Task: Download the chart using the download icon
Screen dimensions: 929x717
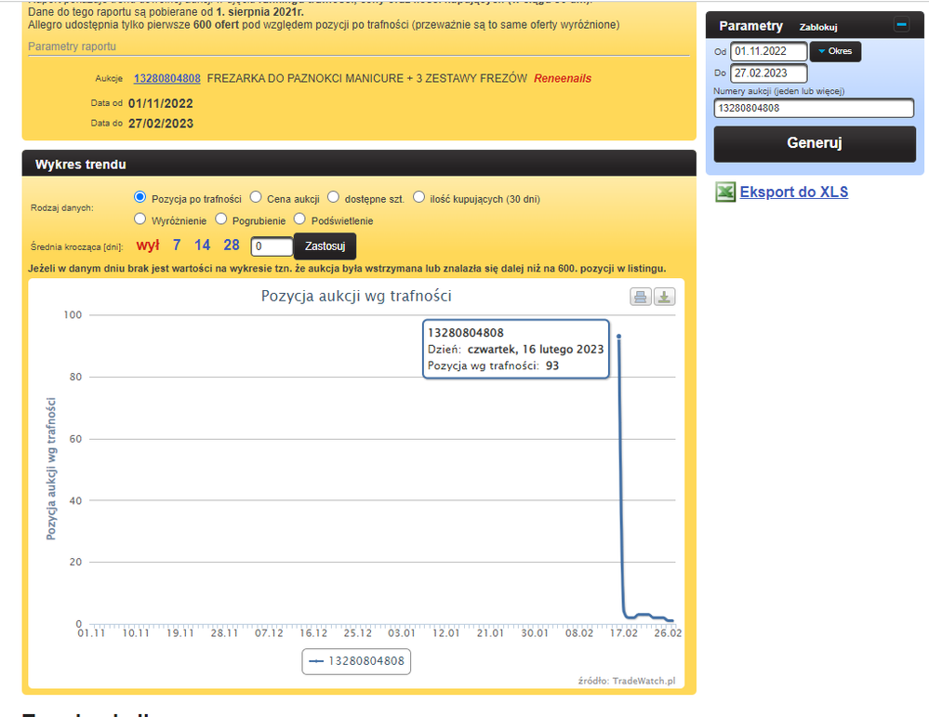Action: (x=664, y=297)
